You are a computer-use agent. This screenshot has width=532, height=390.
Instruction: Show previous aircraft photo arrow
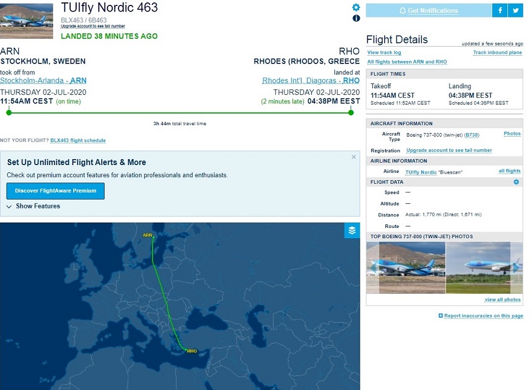tap(373, 267)
